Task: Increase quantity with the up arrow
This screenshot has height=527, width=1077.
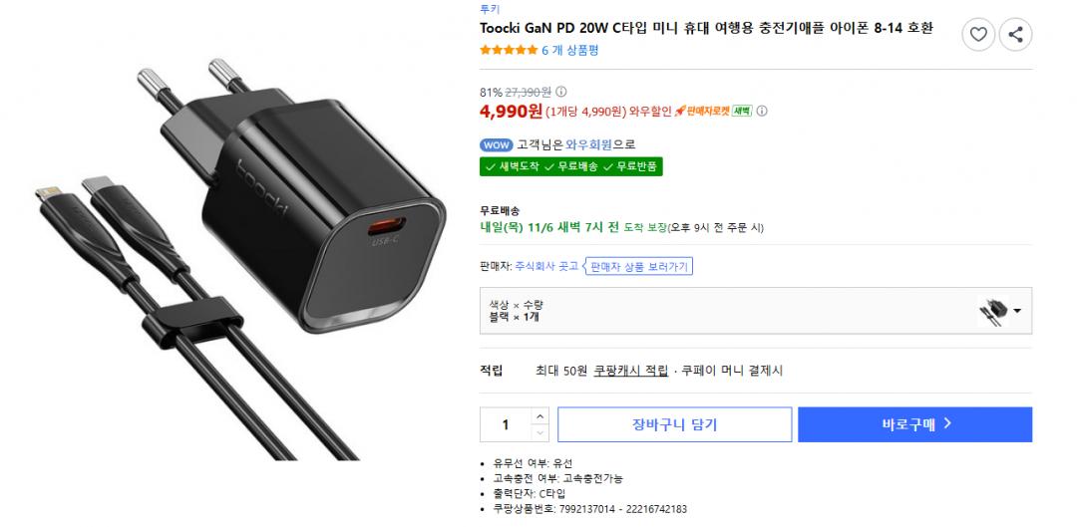Action: click(x=539, y=415)
